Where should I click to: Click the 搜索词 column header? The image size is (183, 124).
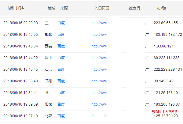point(134,8)
